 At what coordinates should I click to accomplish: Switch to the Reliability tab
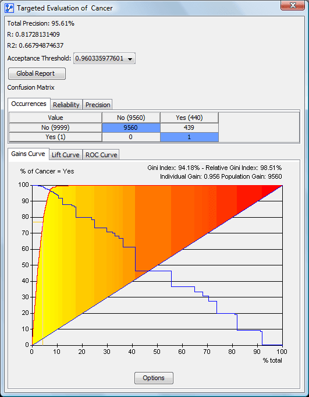(66, 105)
